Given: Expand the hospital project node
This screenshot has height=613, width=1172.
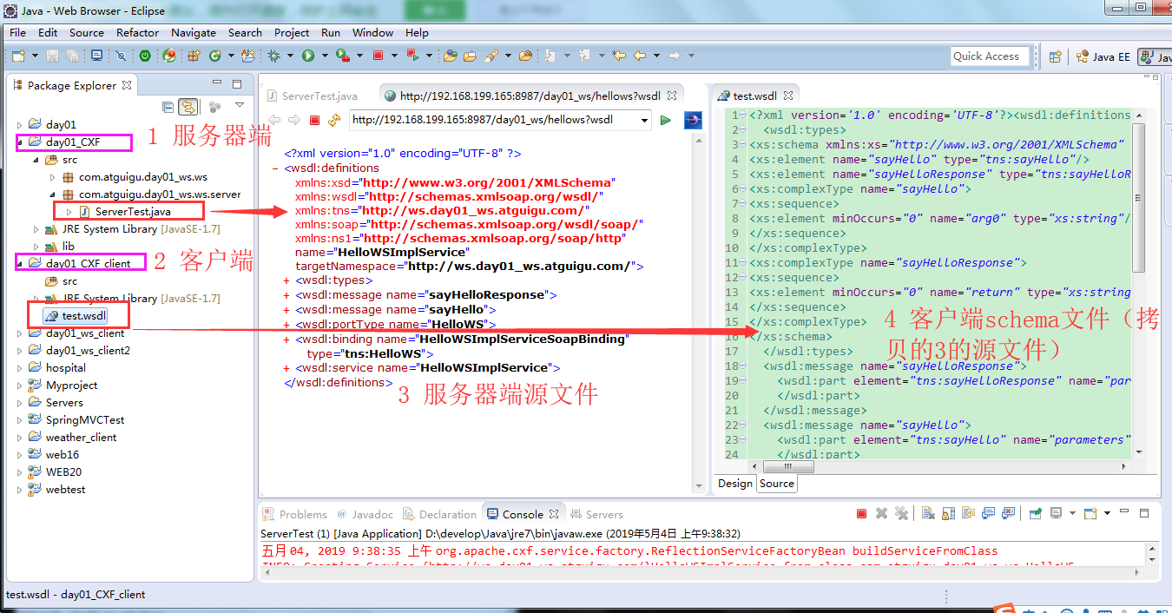Looking at the screenshot, I should pyautogui.click(x=20, y=368).
